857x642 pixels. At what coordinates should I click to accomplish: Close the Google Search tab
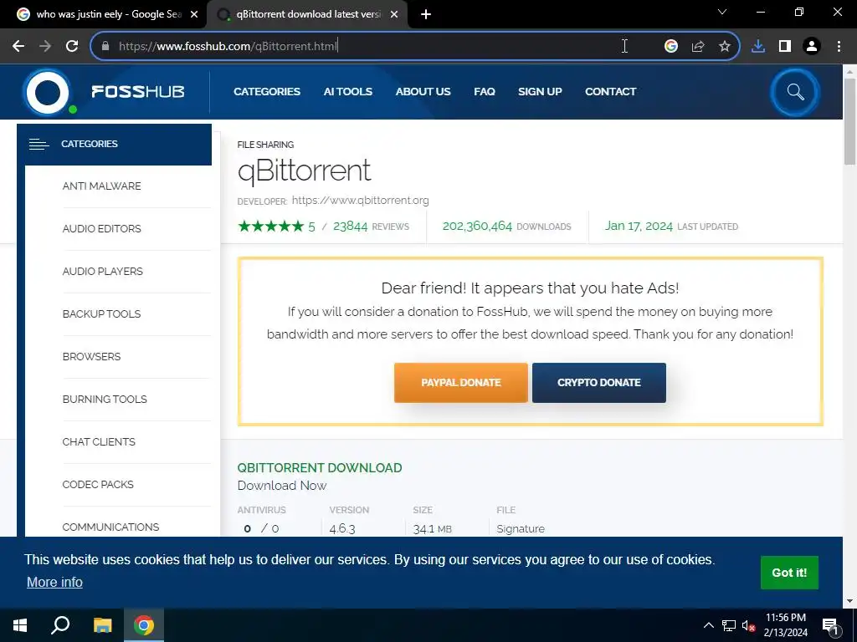click(x=194, y=14)
